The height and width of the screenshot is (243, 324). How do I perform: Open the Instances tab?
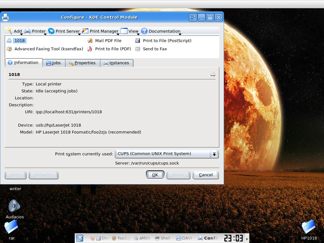(116, 63)
